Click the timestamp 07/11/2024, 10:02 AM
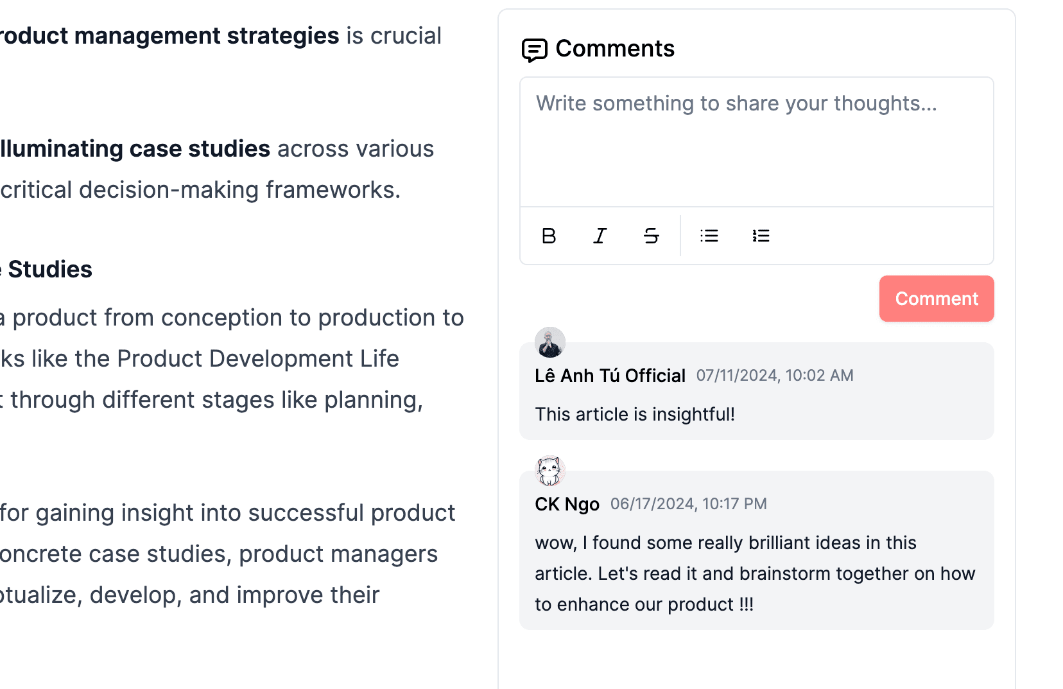 pos(775,375)
